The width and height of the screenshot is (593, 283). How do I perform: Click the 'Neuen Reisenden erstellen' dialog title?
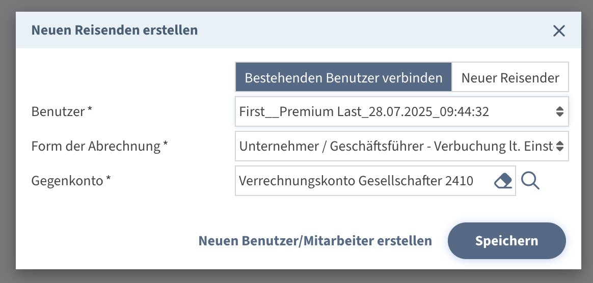(x=115, y=30)
